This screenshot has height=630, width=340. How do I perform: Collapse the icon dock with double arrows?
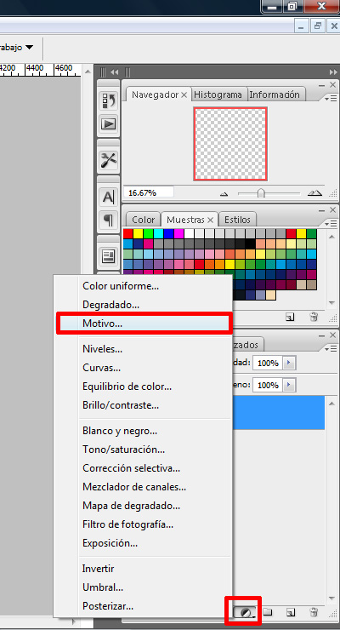(x=115, y=72)
